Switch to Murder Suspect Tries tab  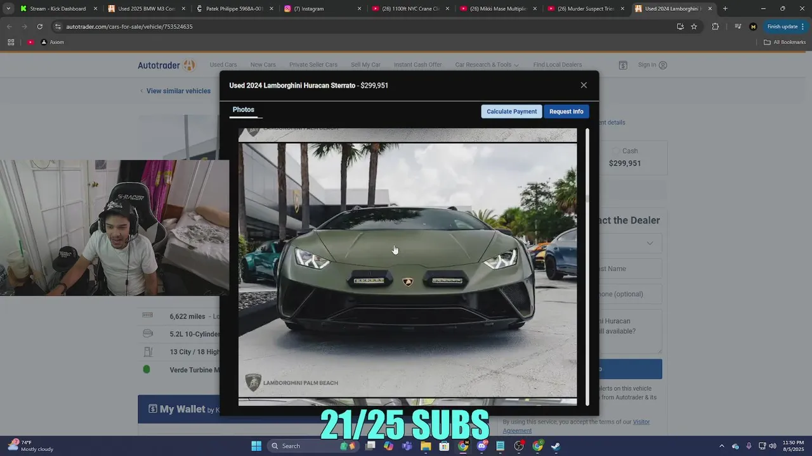pyautogui.click(x=585, y=9)
